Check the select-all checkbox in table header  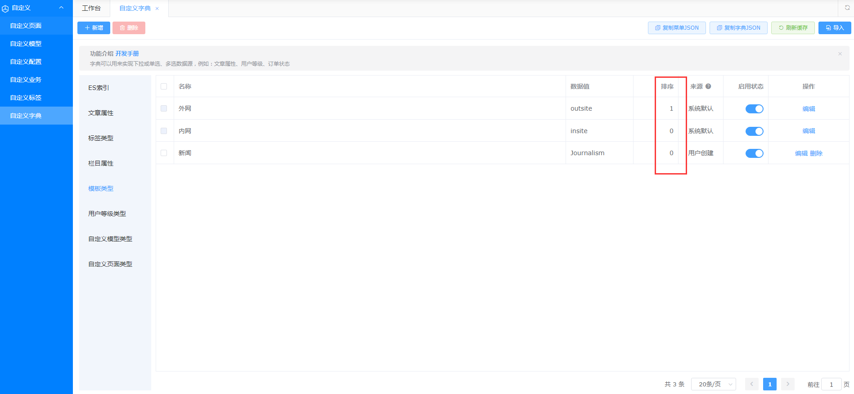[164, 86]
